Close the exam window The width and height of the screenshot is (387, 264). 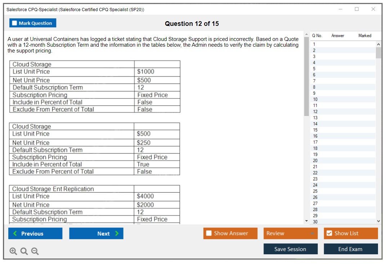click(373, 9)
